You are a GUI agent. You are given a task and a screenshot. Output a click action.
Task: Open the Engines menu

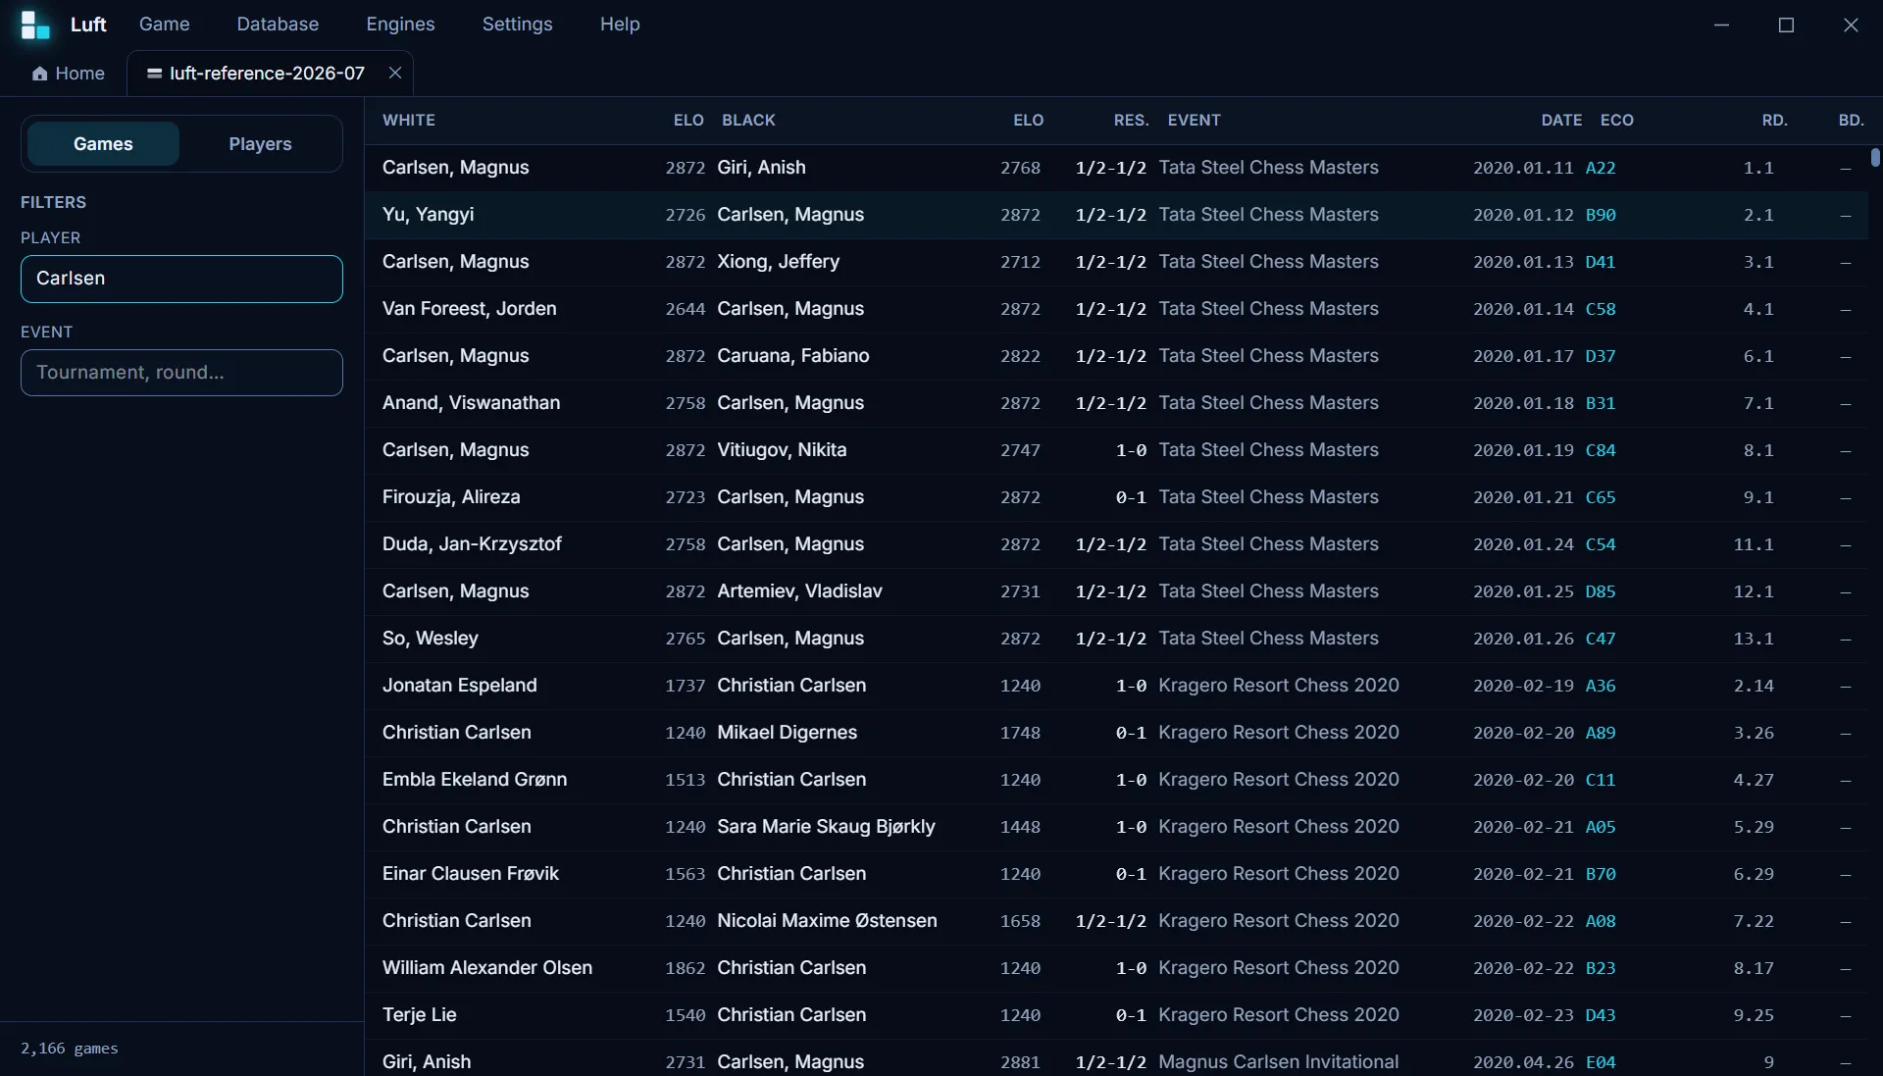pos(400,24)
